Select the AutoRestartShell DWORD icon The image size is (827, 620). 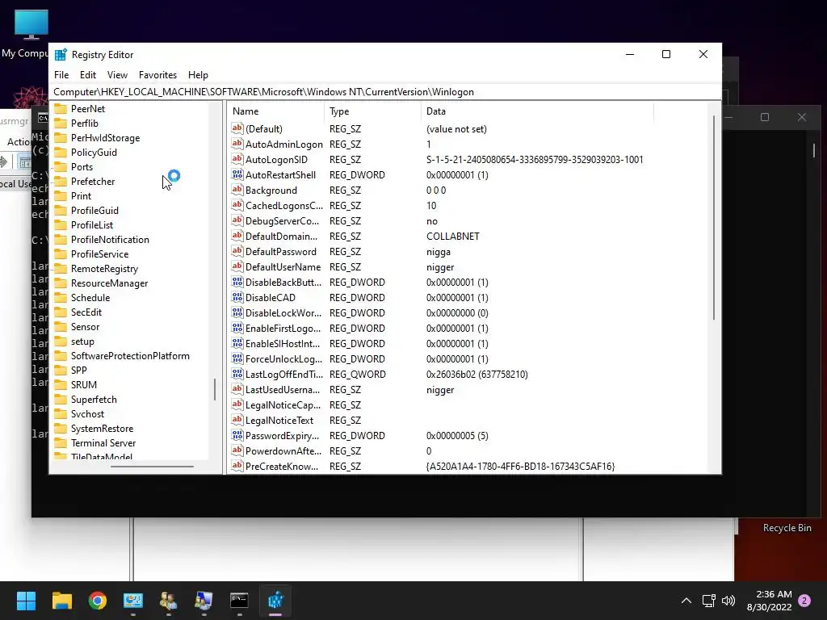point(237,174)
